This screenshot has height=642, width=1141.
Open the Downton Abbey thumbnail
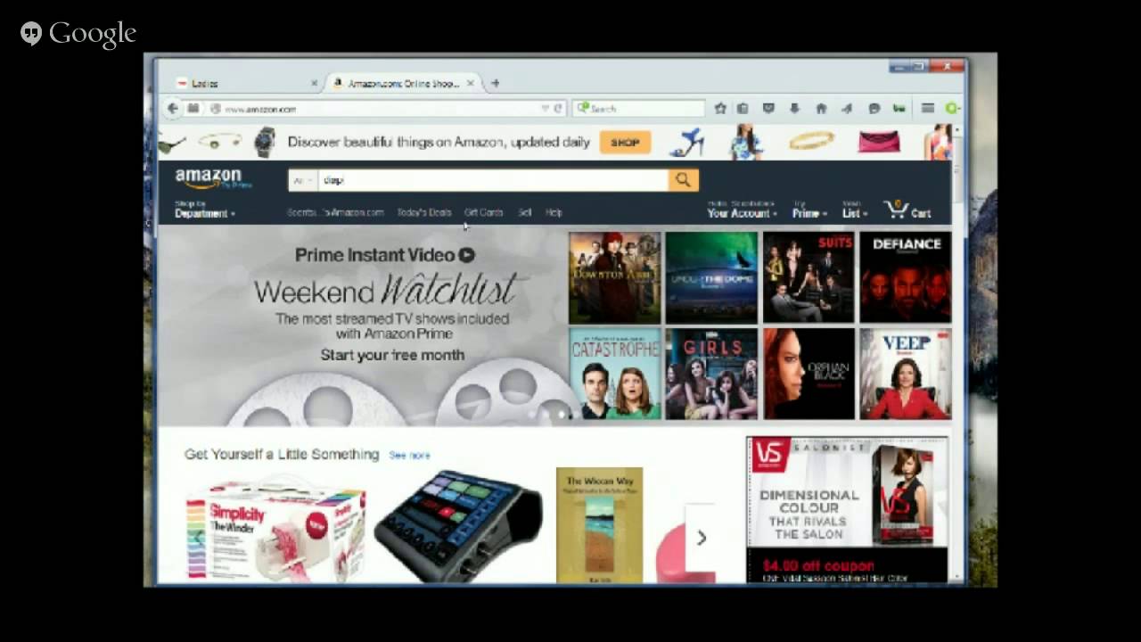click(x=615, y=277)
